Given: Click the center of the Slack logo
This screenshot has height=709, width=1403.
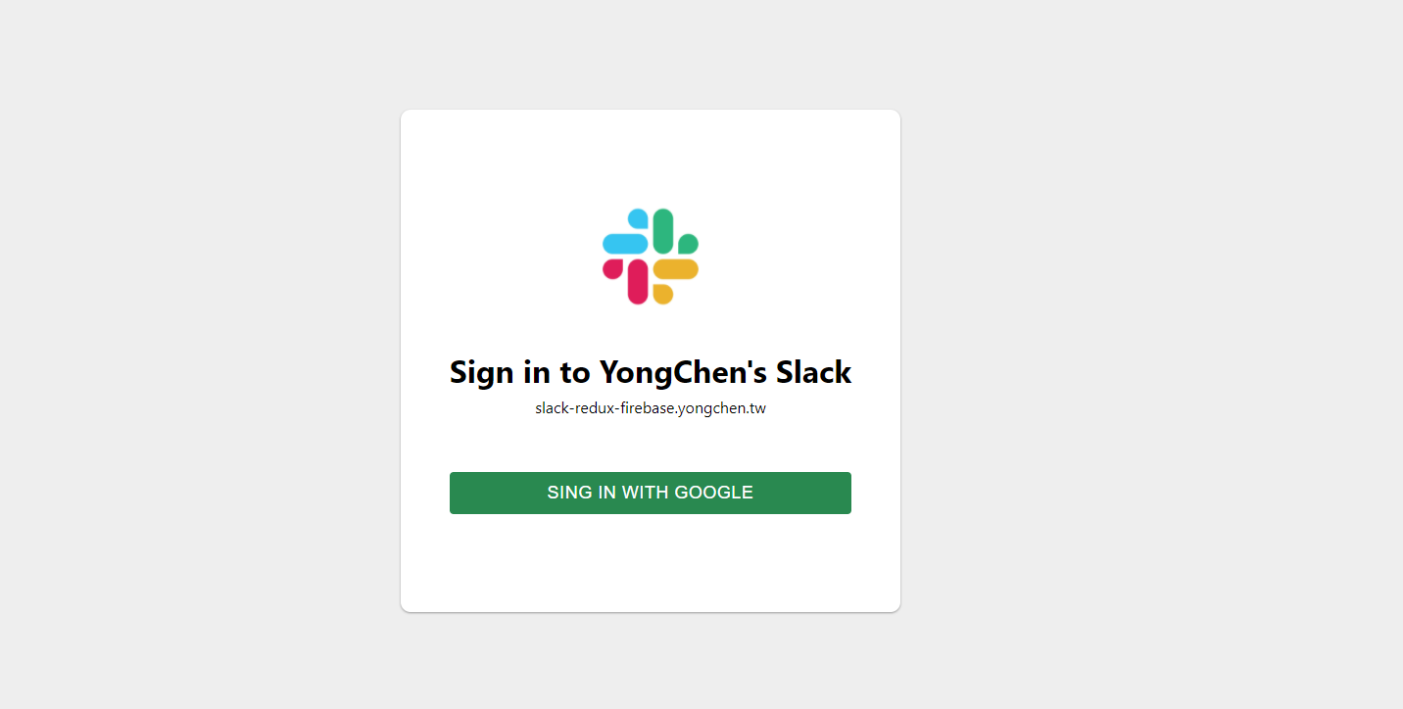Looking at the screenshot, I should point(651,257).
